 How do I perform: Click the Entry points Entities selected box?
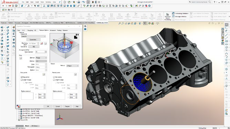pyautogui.click(x=27, y=96)
